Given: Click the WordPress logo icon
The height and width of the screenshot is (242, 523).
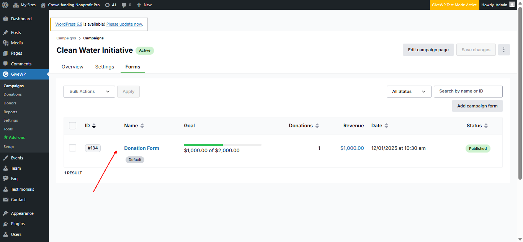Looking at the screenshot, I should click(x=5, y=5).
